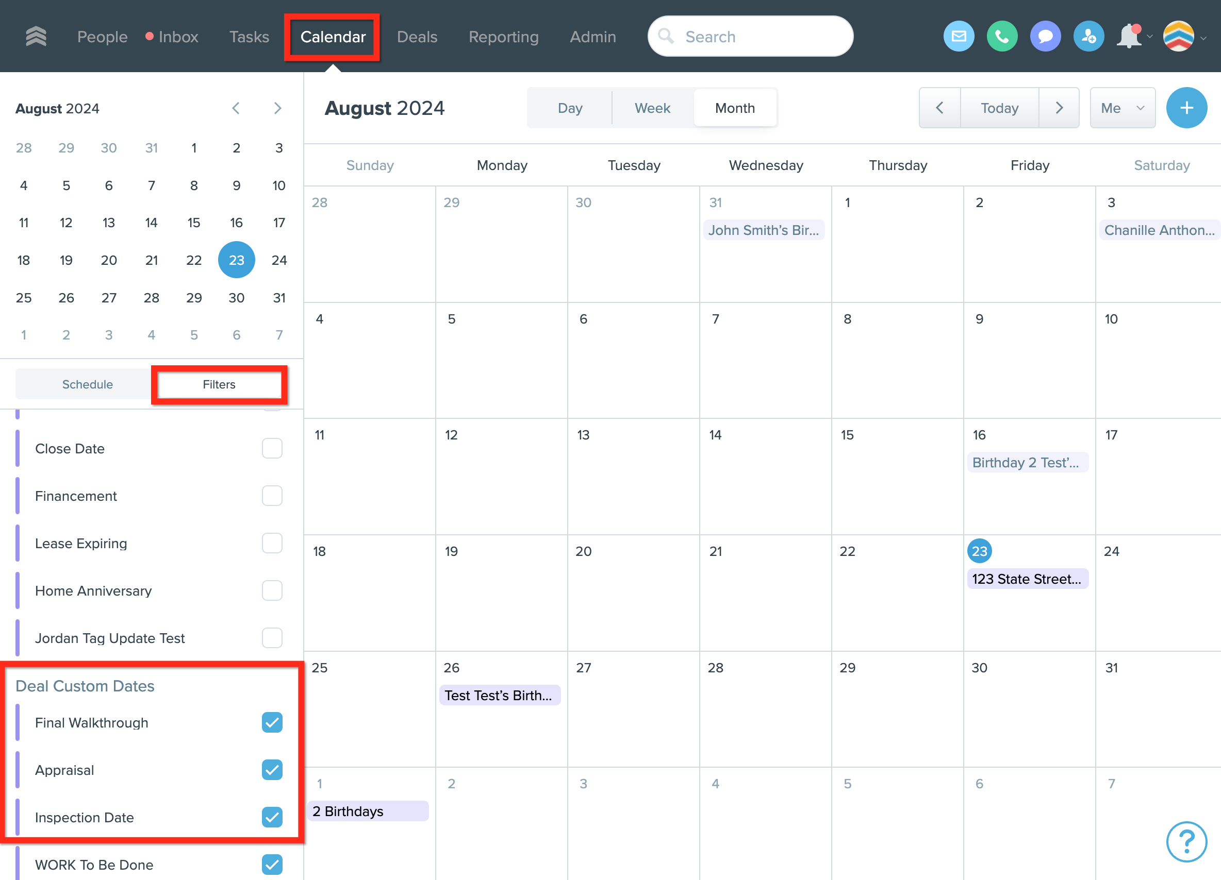
Task: Open the People menu
Action: coord(102,37)
